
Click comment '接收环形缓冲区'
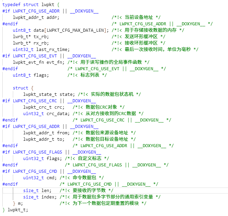(x=141, y=43)
